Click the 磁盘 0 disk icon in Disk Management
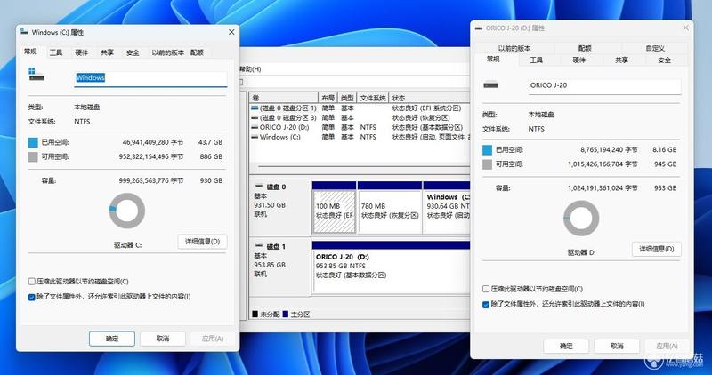Viewport: 712px width, 375px height. tap(259, 187)
